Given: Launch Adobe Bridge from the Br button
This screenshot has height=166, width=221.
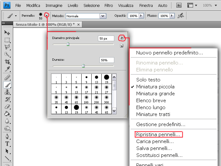Looking at the screenshot, I should [179, 5].
